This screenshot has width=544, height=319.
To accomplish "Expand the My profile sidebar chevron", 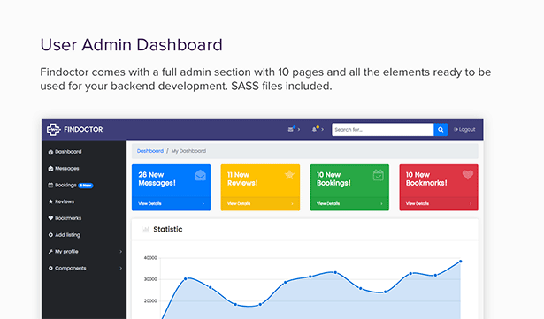I will coord(120,251).
